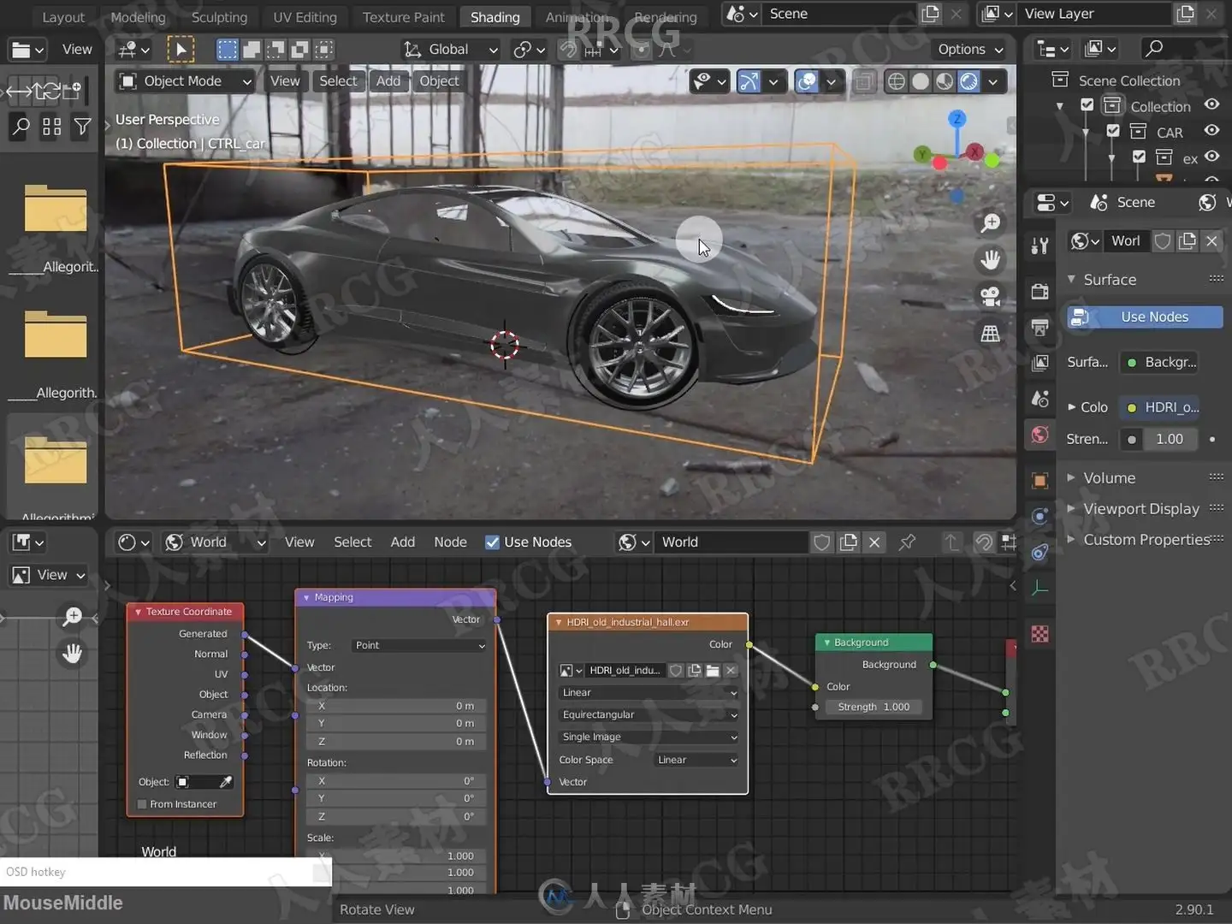Screen dimensions: 1232x924
Task: Adjust Strength 1.00 field in World properties
Action: [1169, 440]
